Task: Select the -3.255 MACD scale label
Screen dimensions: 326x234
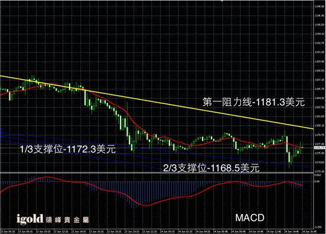Action: click(x=318, y=227)
